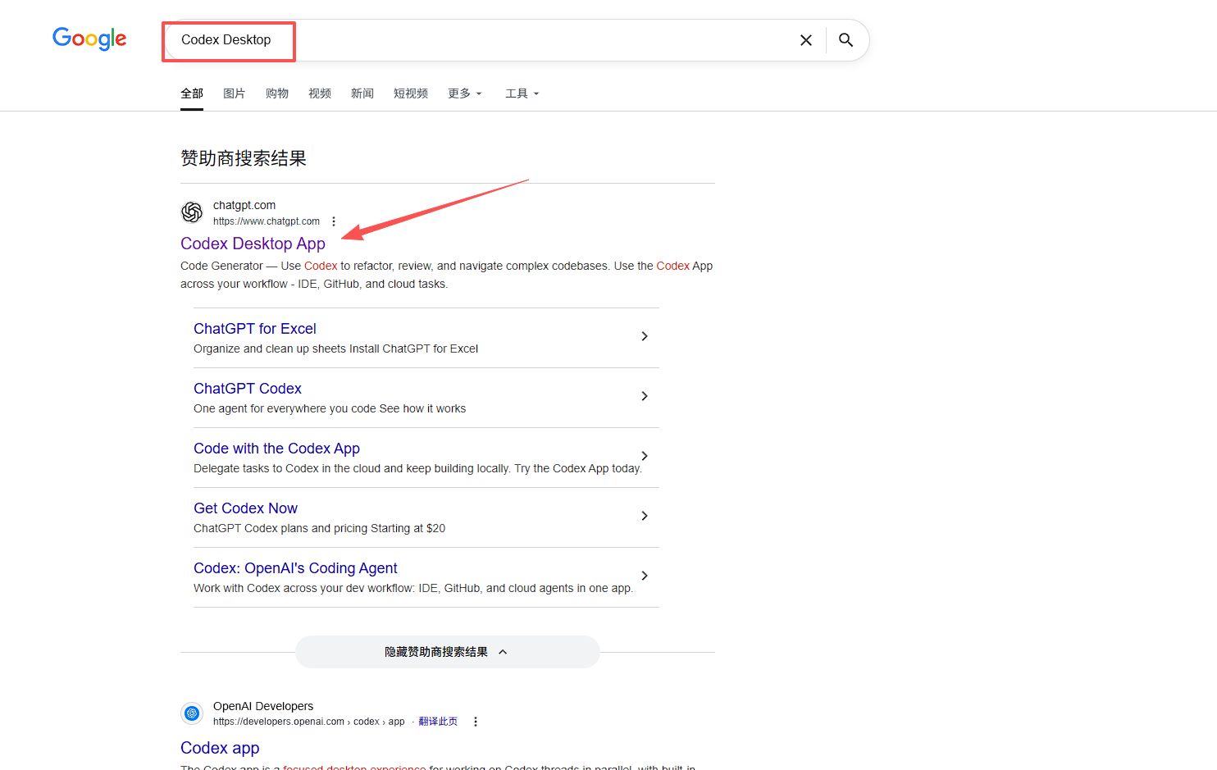Screen dimensions: 1217x770
Task: Click the 翻译此页 link
Action: click(x=438, y=722)
